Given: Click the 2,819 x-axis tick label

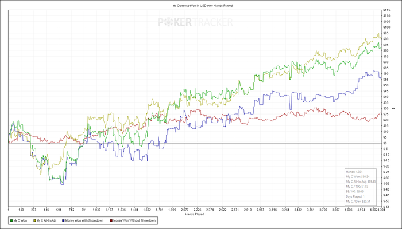Looking at the screenshot, I should tap(248, 210).
